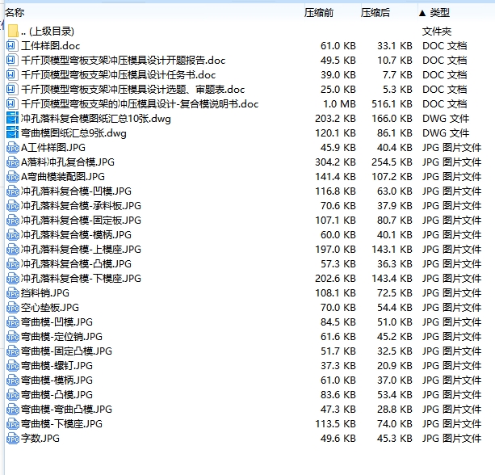Screen dimensions: 495x475
Task: Select file name 空心垫板.JPG
Action: tap(50, 307)
